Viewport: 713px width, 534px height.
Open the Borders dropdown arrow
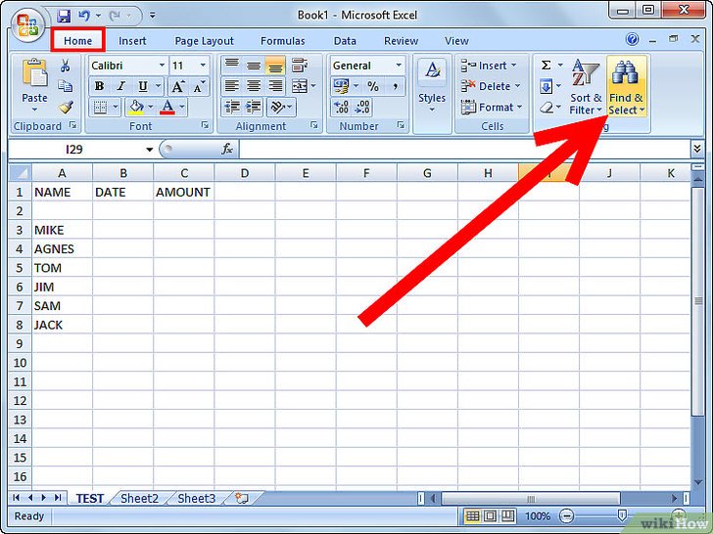click(x=116, y=108)
